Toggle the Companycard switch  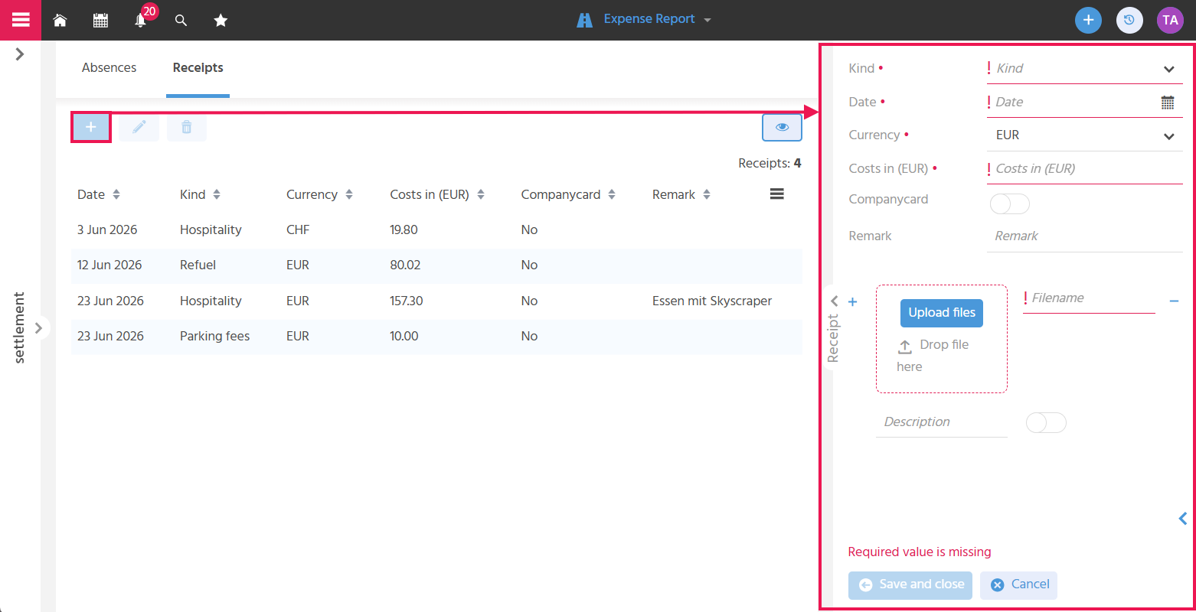[1010, 203]
